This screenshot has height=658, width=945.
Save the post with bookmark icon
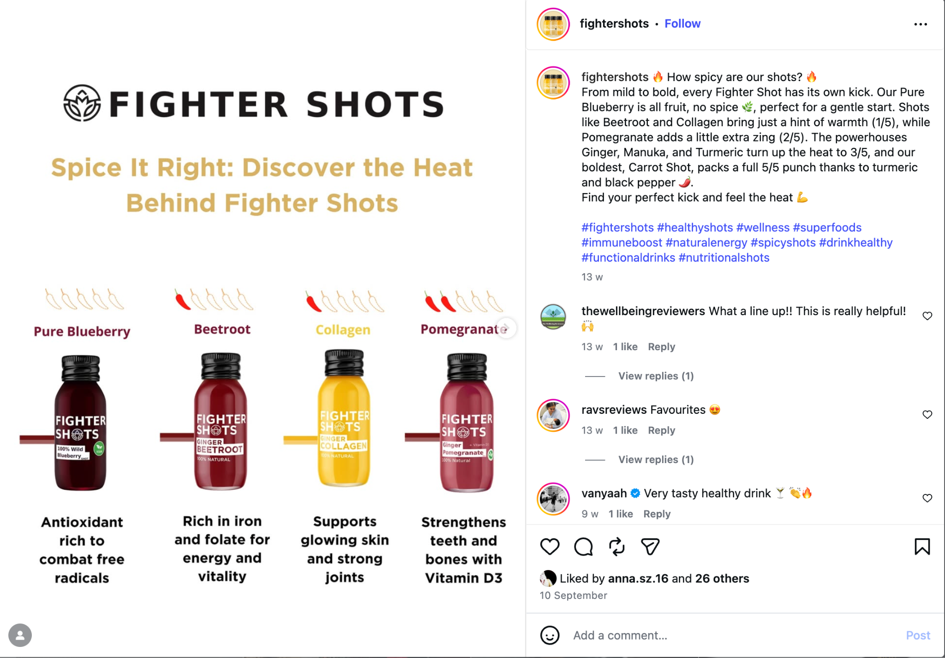922,546
